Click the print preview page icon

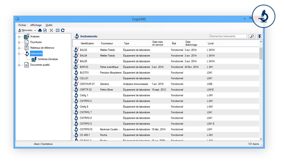pyautogui.click(x=45, y=30)
